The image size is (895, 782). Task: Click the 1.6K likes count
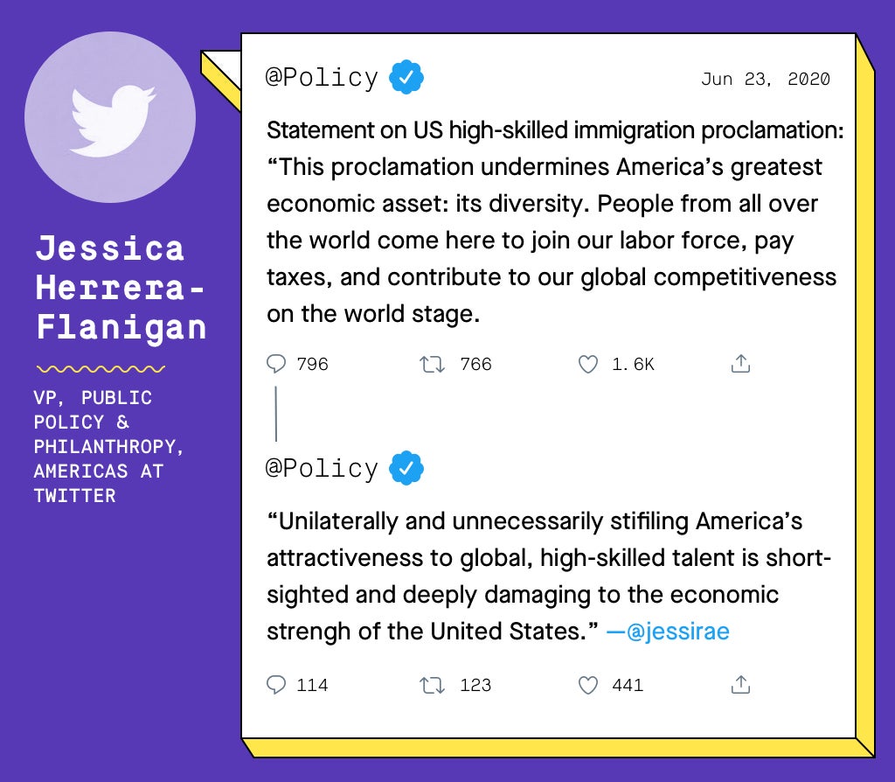click(633, 364)
